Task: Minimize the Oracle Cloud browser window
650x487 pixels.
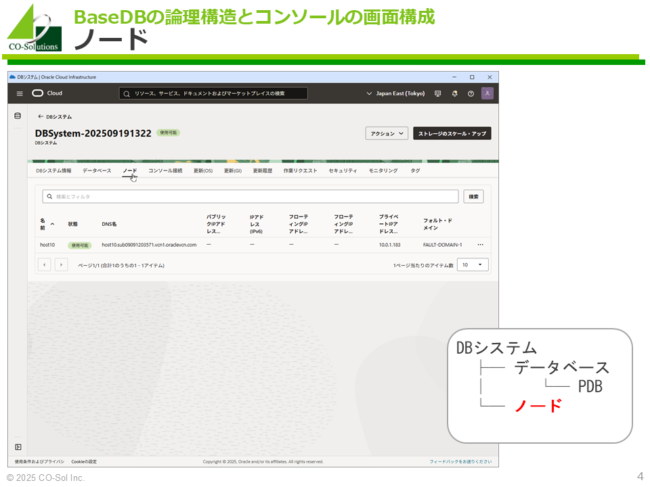Action: tap(454, 77)
